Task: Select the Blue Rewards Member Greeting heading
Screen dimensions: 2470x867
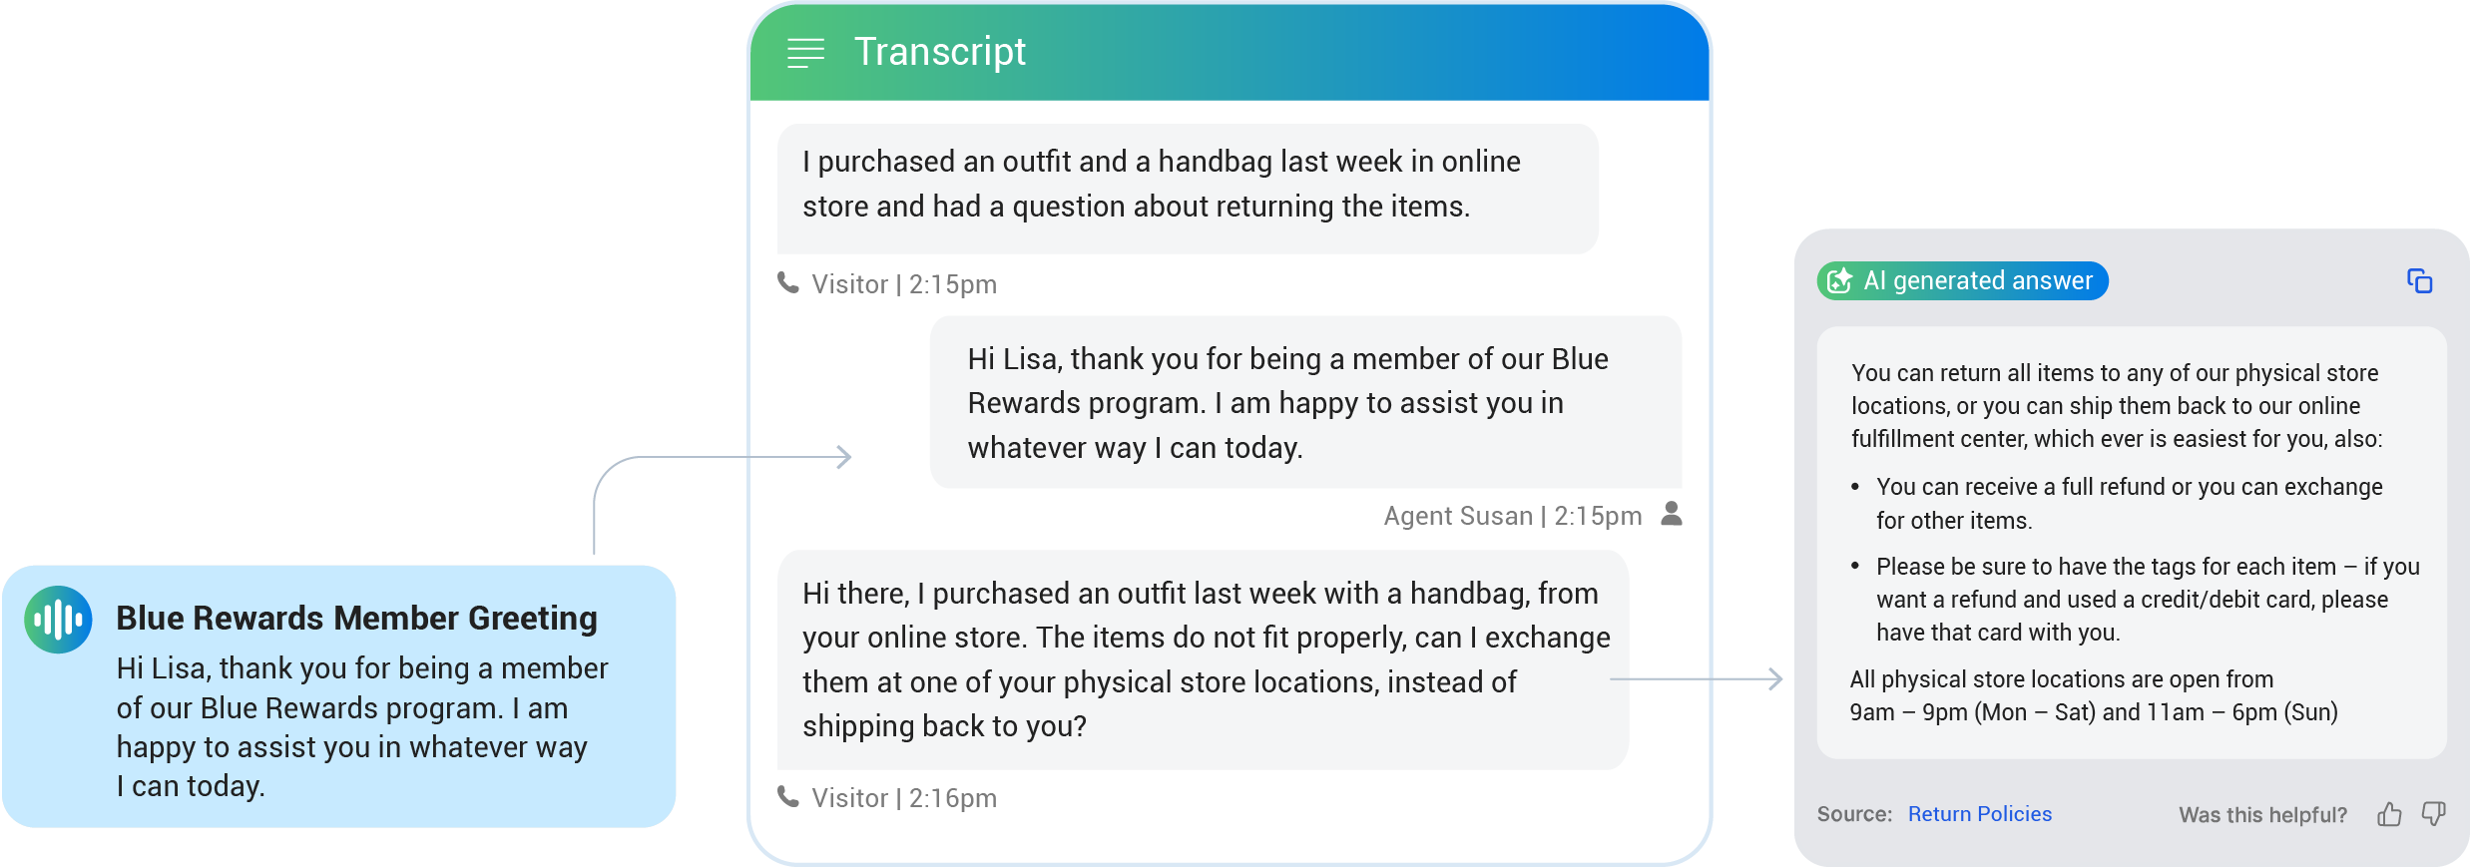Action: (x=356, y=619)
